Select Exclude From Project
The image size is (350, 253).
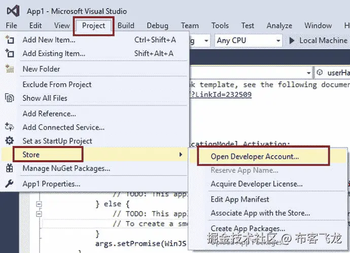[95, 84]
